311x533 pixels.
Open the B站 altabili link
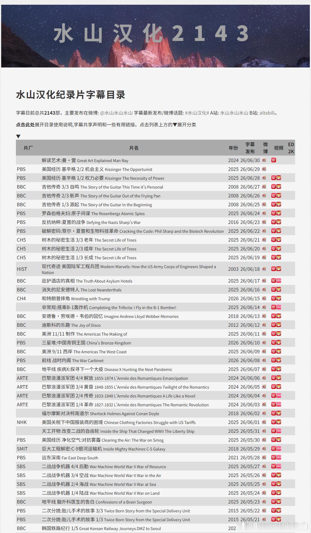pyautogui.click(x=267, y=113)
